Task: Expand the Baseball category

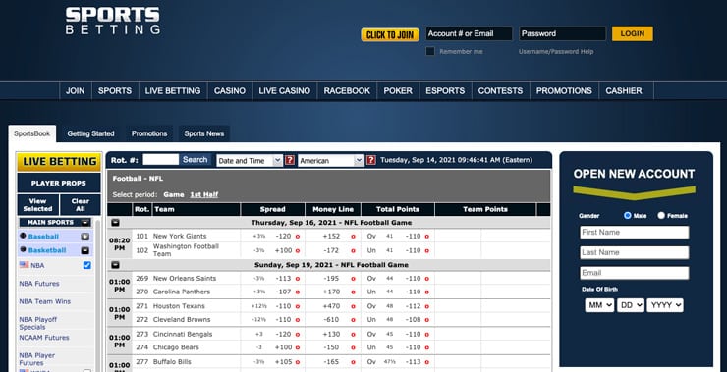Action: coord(84,237)
